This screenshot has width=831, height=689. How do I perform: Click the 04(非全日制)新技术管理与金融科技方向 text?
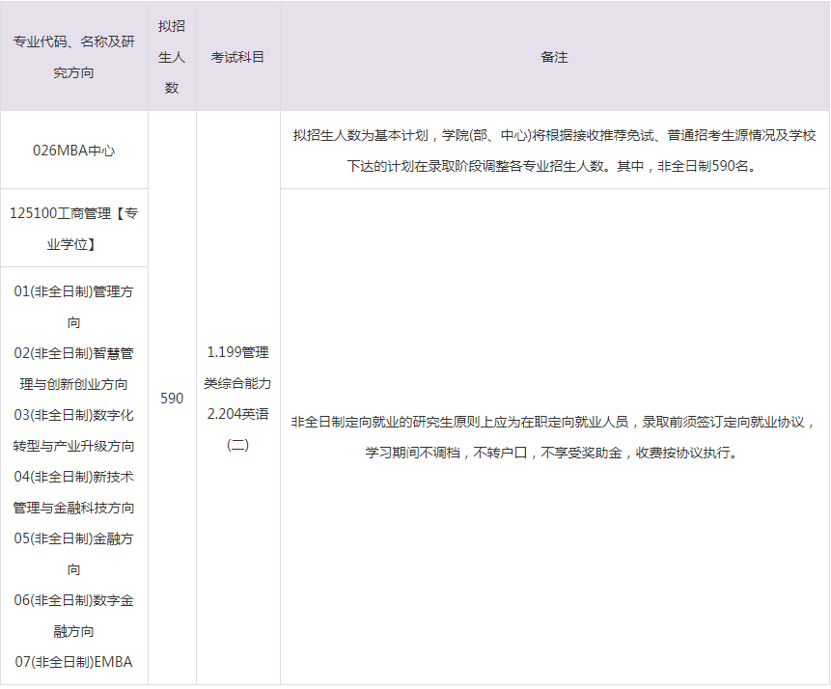pos(73,493)
